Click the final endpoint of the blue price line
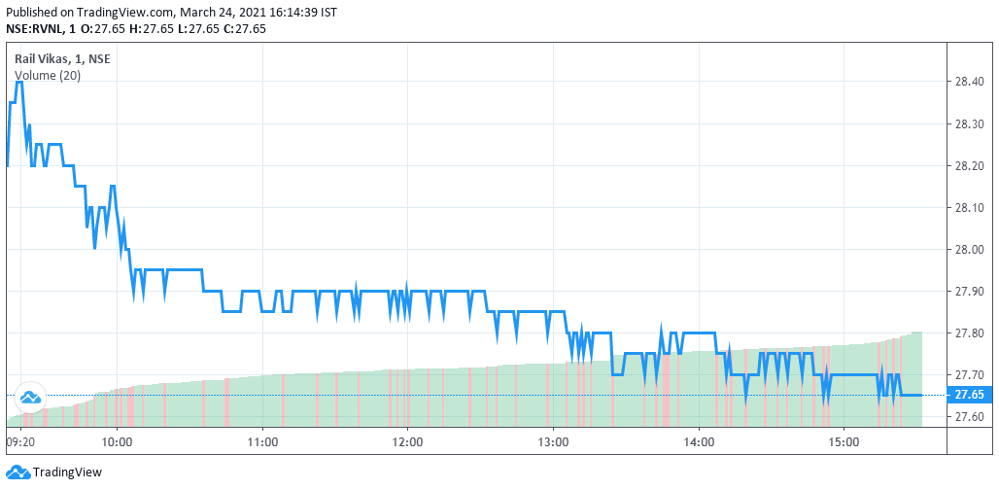The width and height of the screenshot is (999, 490). pyautogui.click(x=920, y=395)
